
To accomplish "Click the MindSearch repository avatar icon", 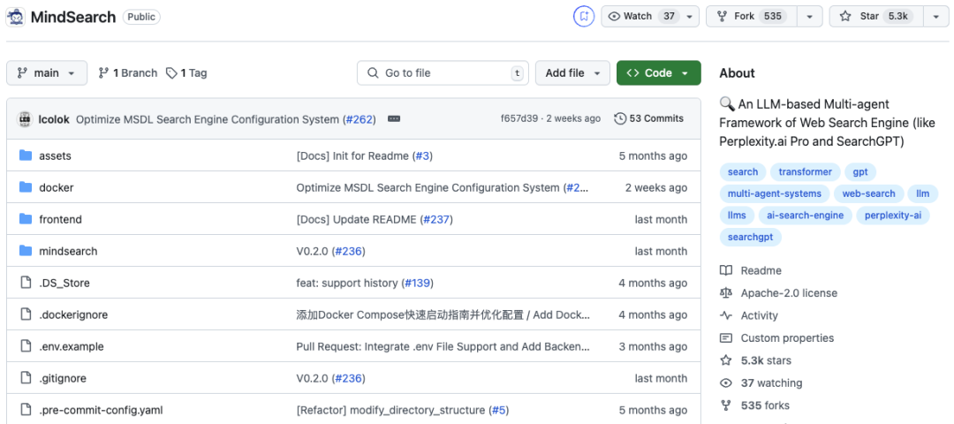I will 15,17.
